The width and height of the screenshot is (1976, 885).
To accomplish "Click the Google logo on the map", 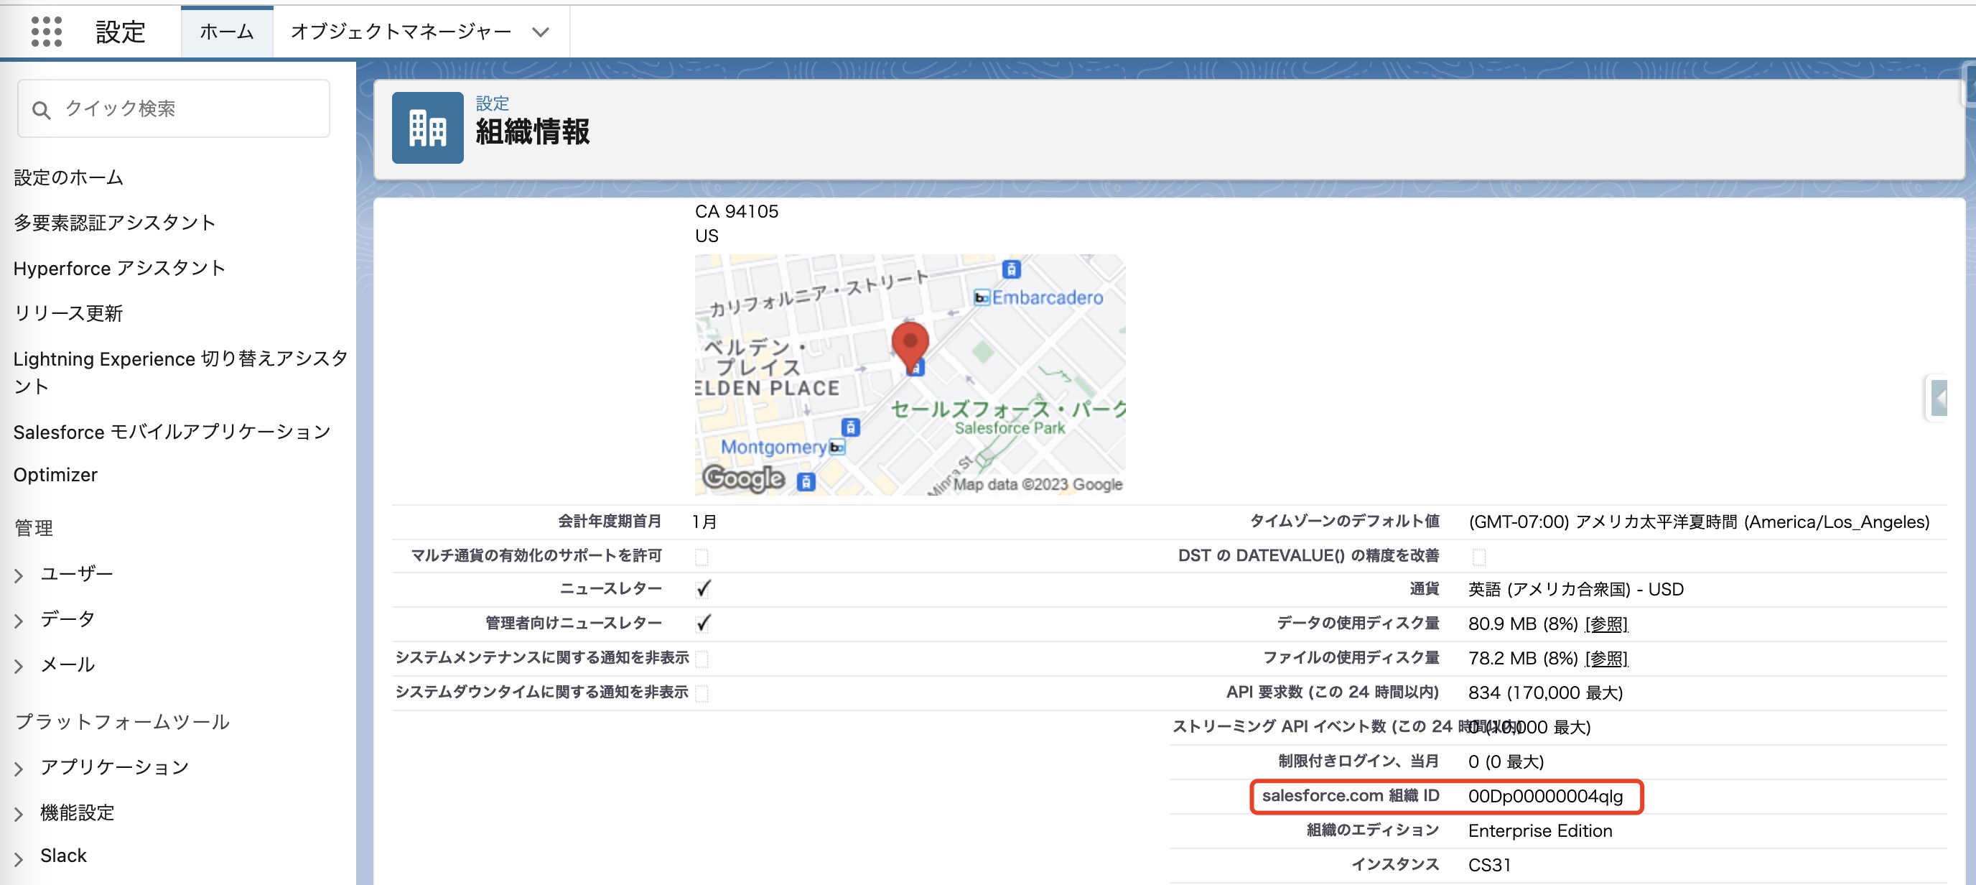I will [x=742, y=478].
